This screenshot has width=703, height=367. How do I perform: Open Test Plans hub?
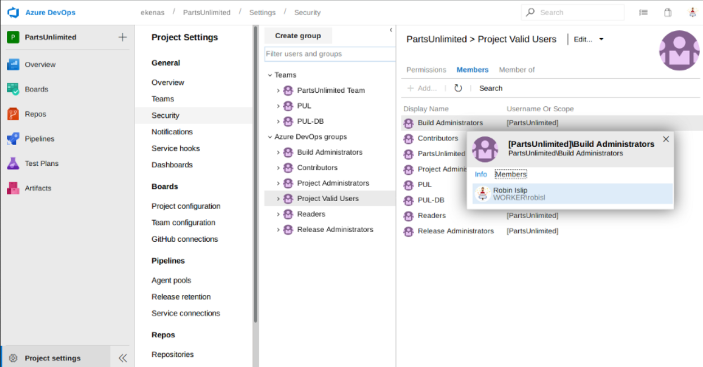[41, 164]
